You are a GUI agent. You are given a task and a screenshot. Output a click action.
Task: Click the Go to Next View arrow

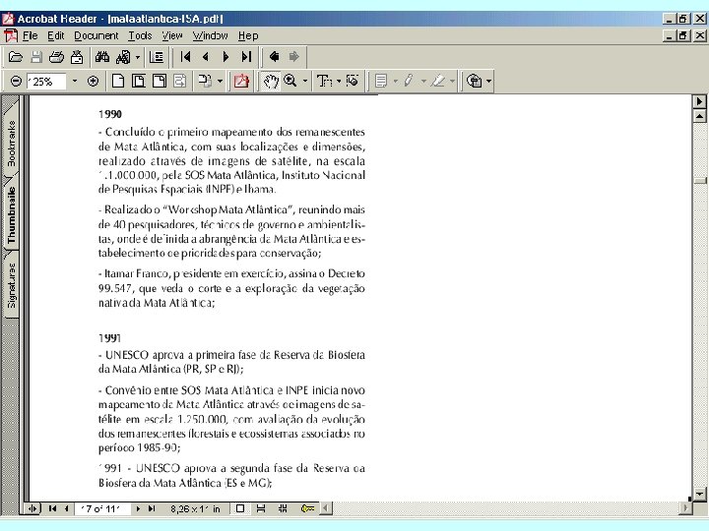coord(294,57)
